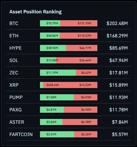Click XRP red bar showing $15.23M

point(70,85)
